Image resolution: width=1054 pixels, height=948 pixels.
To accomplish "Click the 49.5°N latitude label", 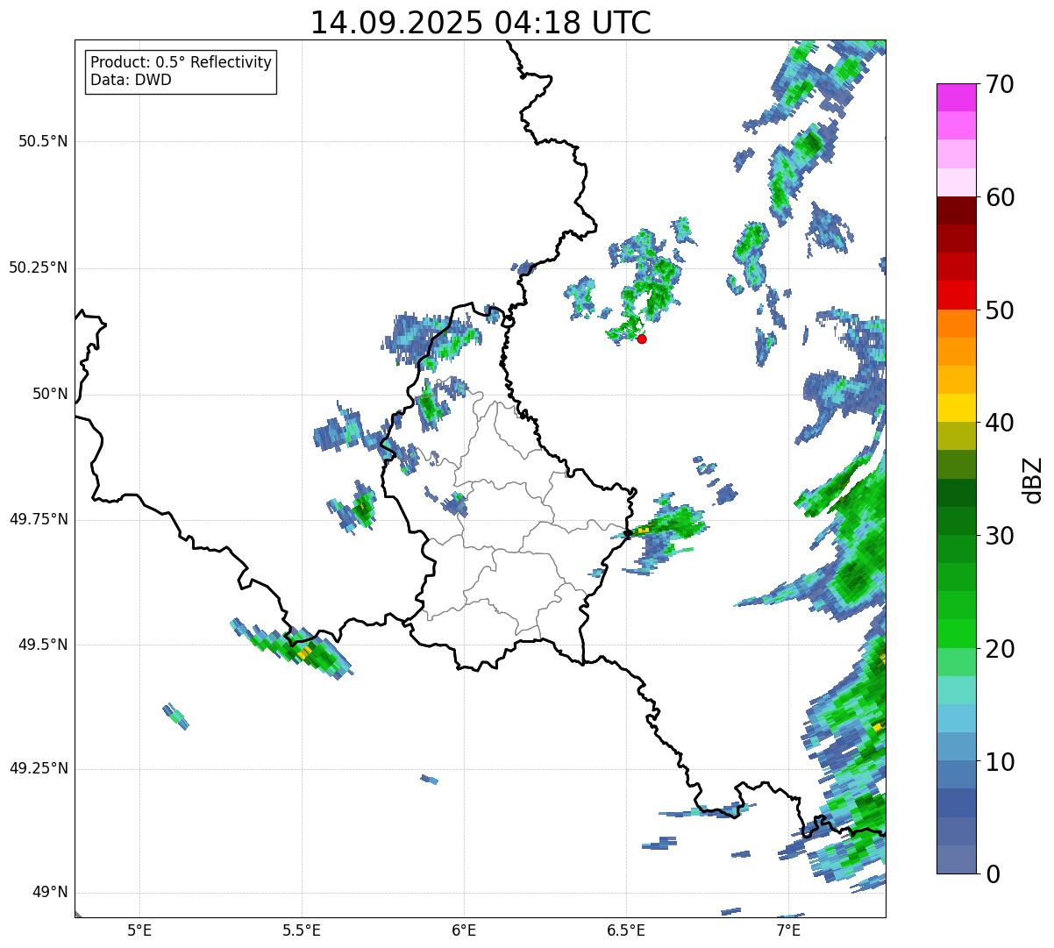I will [x=43, y=645].
